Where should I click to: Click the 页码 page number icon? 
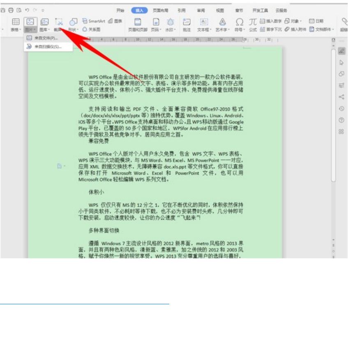156,22
